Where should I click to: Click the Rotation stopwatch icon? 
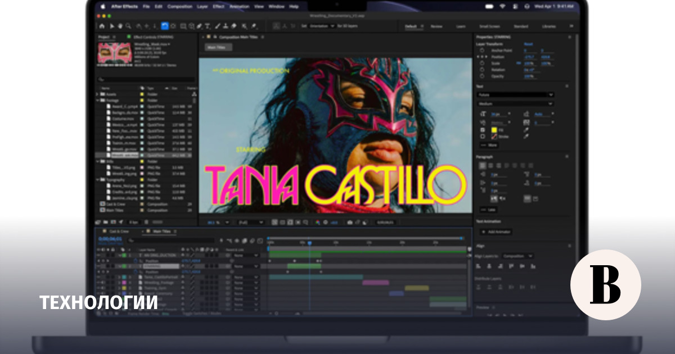(x=483, y=70)
